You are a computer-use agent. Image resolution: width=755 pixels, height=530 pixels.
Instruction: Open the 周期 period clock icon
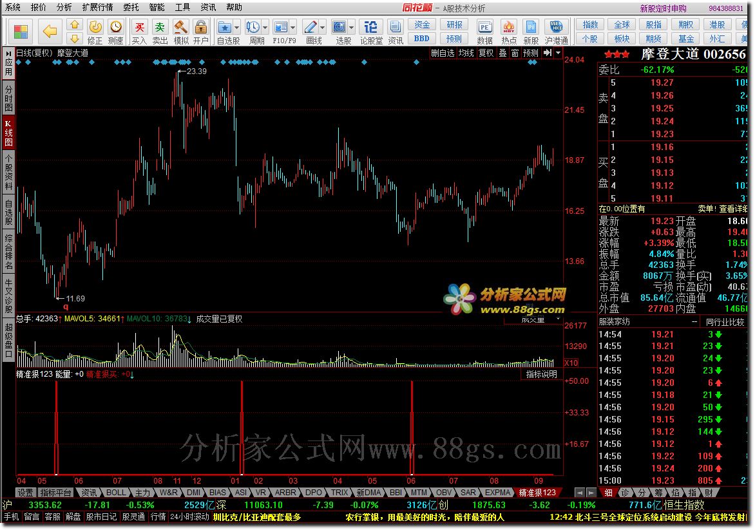[x=253, y=28]
